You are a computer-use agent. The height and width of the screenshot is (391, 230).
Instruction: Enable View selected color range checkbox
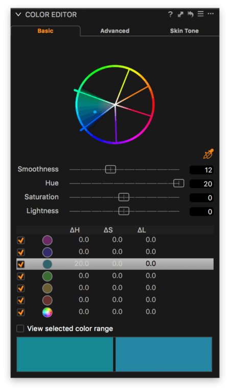[x=20, y=329]
